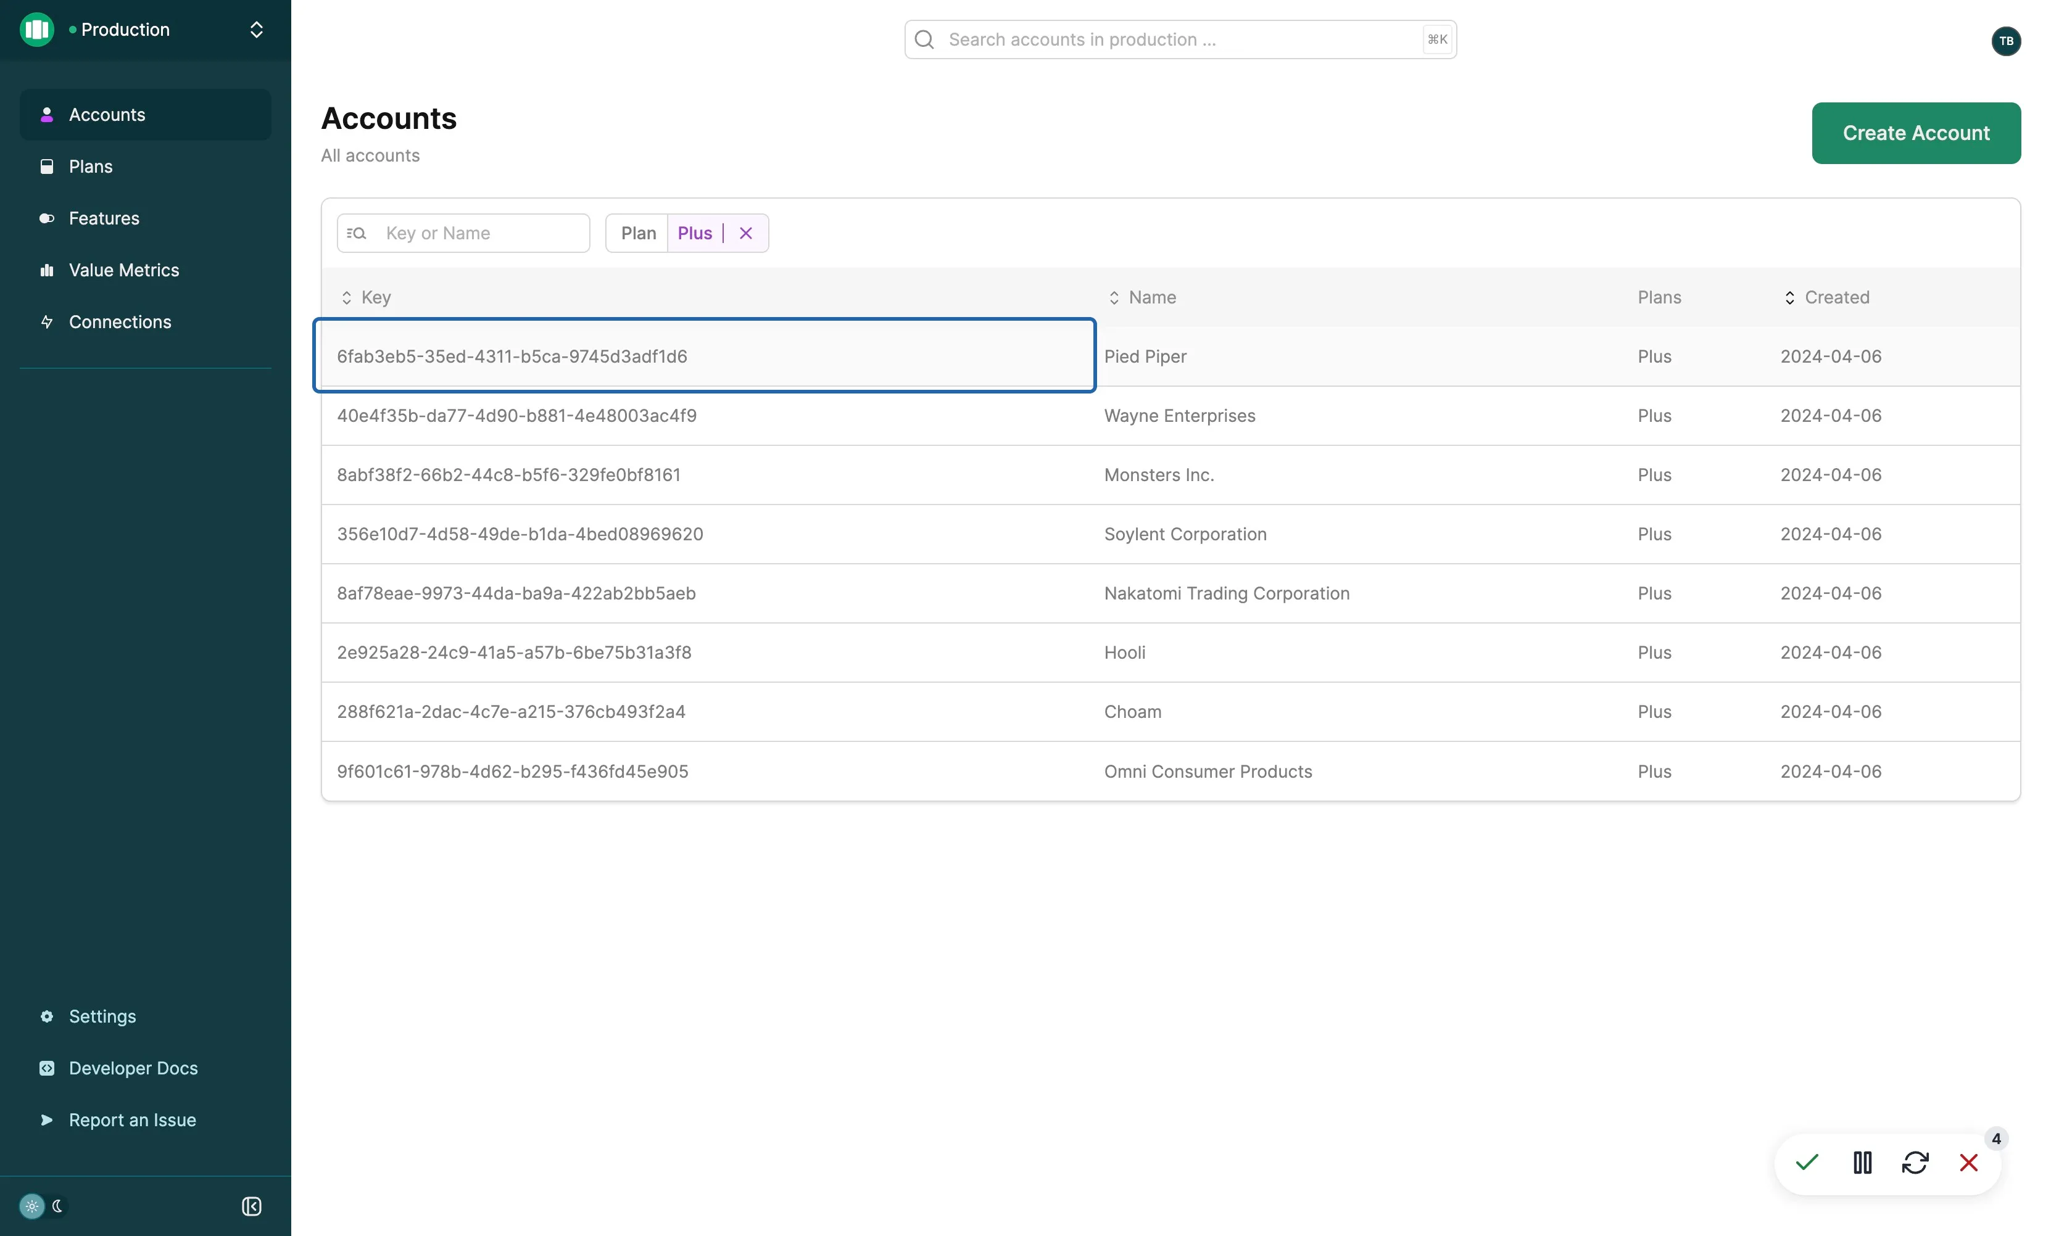Open Settings from the sidebar
This screenshot has width=2051, height=1236.
tap(146, 1016)
